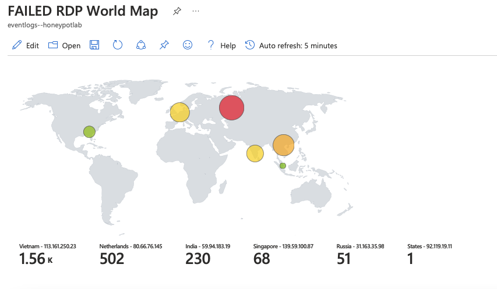The image size is (497, 289).
Task: Select the red bubble over Russia
Action: 232,108
